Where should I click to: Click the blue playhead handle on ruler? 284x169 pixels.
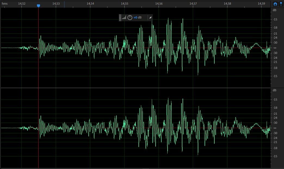pos(38,6)
